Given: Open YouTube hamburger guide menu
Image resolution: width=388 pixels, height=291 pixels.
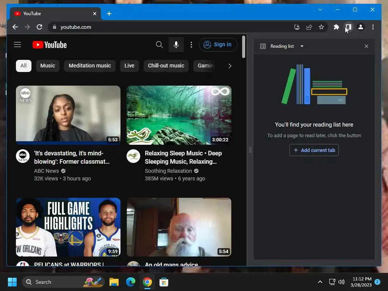Looking at the screenshot, I should (17, 45).
